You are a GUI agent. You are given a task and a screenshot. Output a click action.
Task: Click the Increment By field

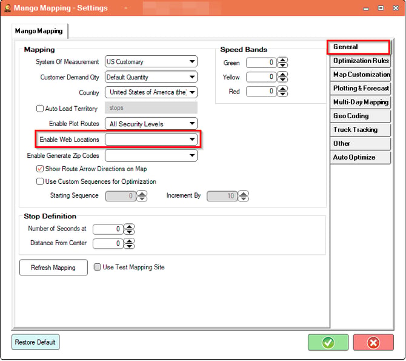coord(222,196)
